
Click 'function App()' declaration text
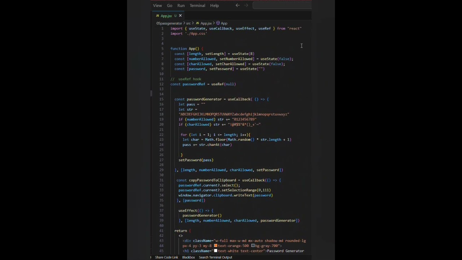point(185,49)
